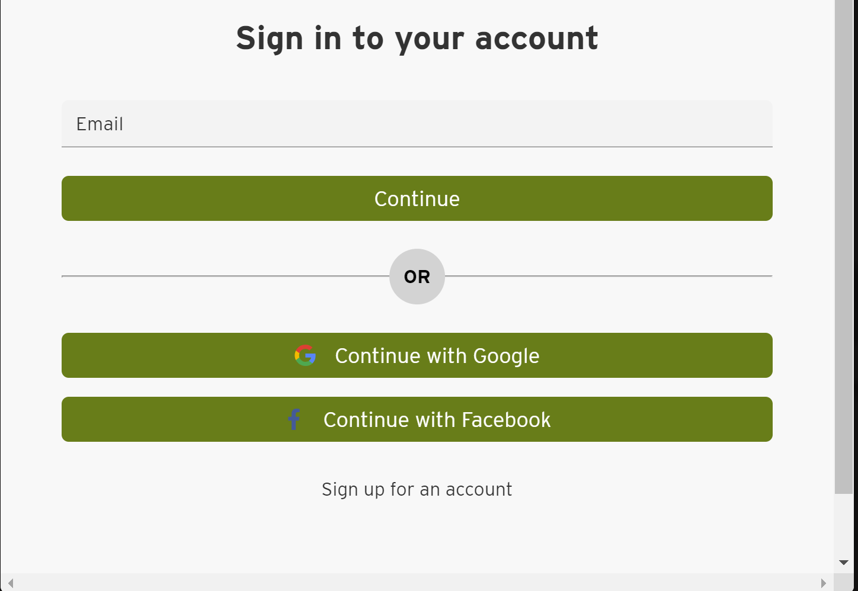Focus the Email input field
This screenshot has width=858, height=591.
click(x=417, y=124)
